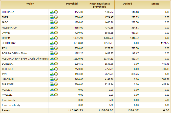The height and width of the screenshot is (113, 171).
Task: Click the OK0711 profit 1310.32
Action: click(x=135, y=38)
